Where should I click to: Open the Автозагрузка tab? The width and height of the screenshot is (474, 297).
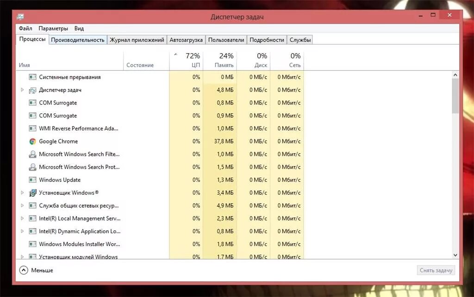pyautogui.click(x=186, y=40)
